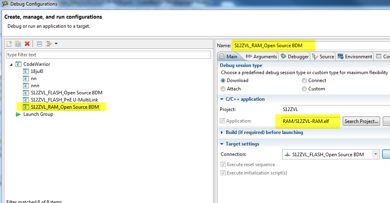Select Attach debug session type
The height and width of the screenshot is (203, 390).
coord(223,89)
